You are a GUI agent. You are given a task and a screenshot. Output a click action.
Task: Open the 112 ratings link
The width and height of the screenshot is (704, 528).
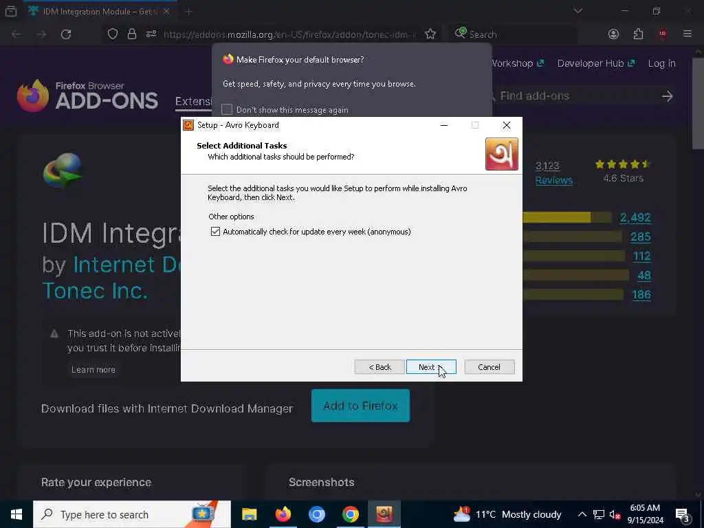(641, 256)
